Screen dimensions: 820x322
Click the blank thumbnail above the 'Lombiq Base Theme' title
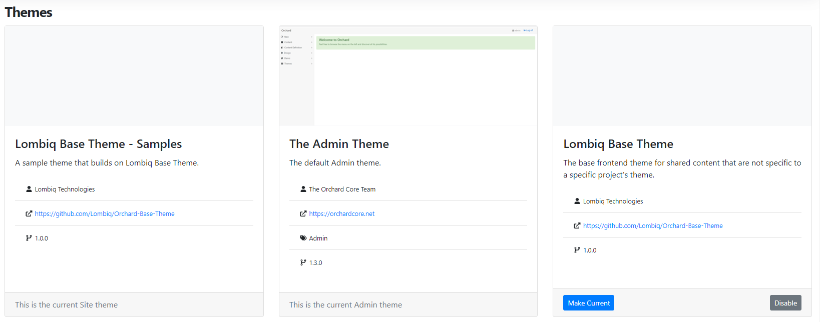pyautogui.click(x=682, y=76)
